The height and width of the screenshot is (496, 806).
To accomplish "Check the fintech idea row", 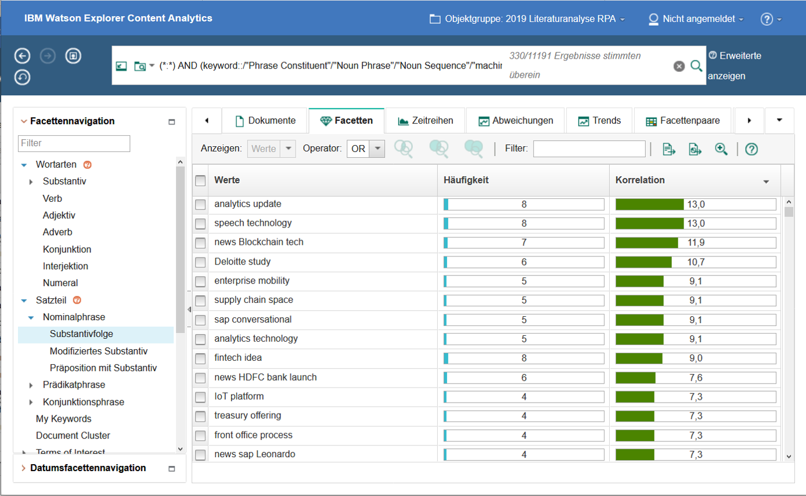I will 200,359.
